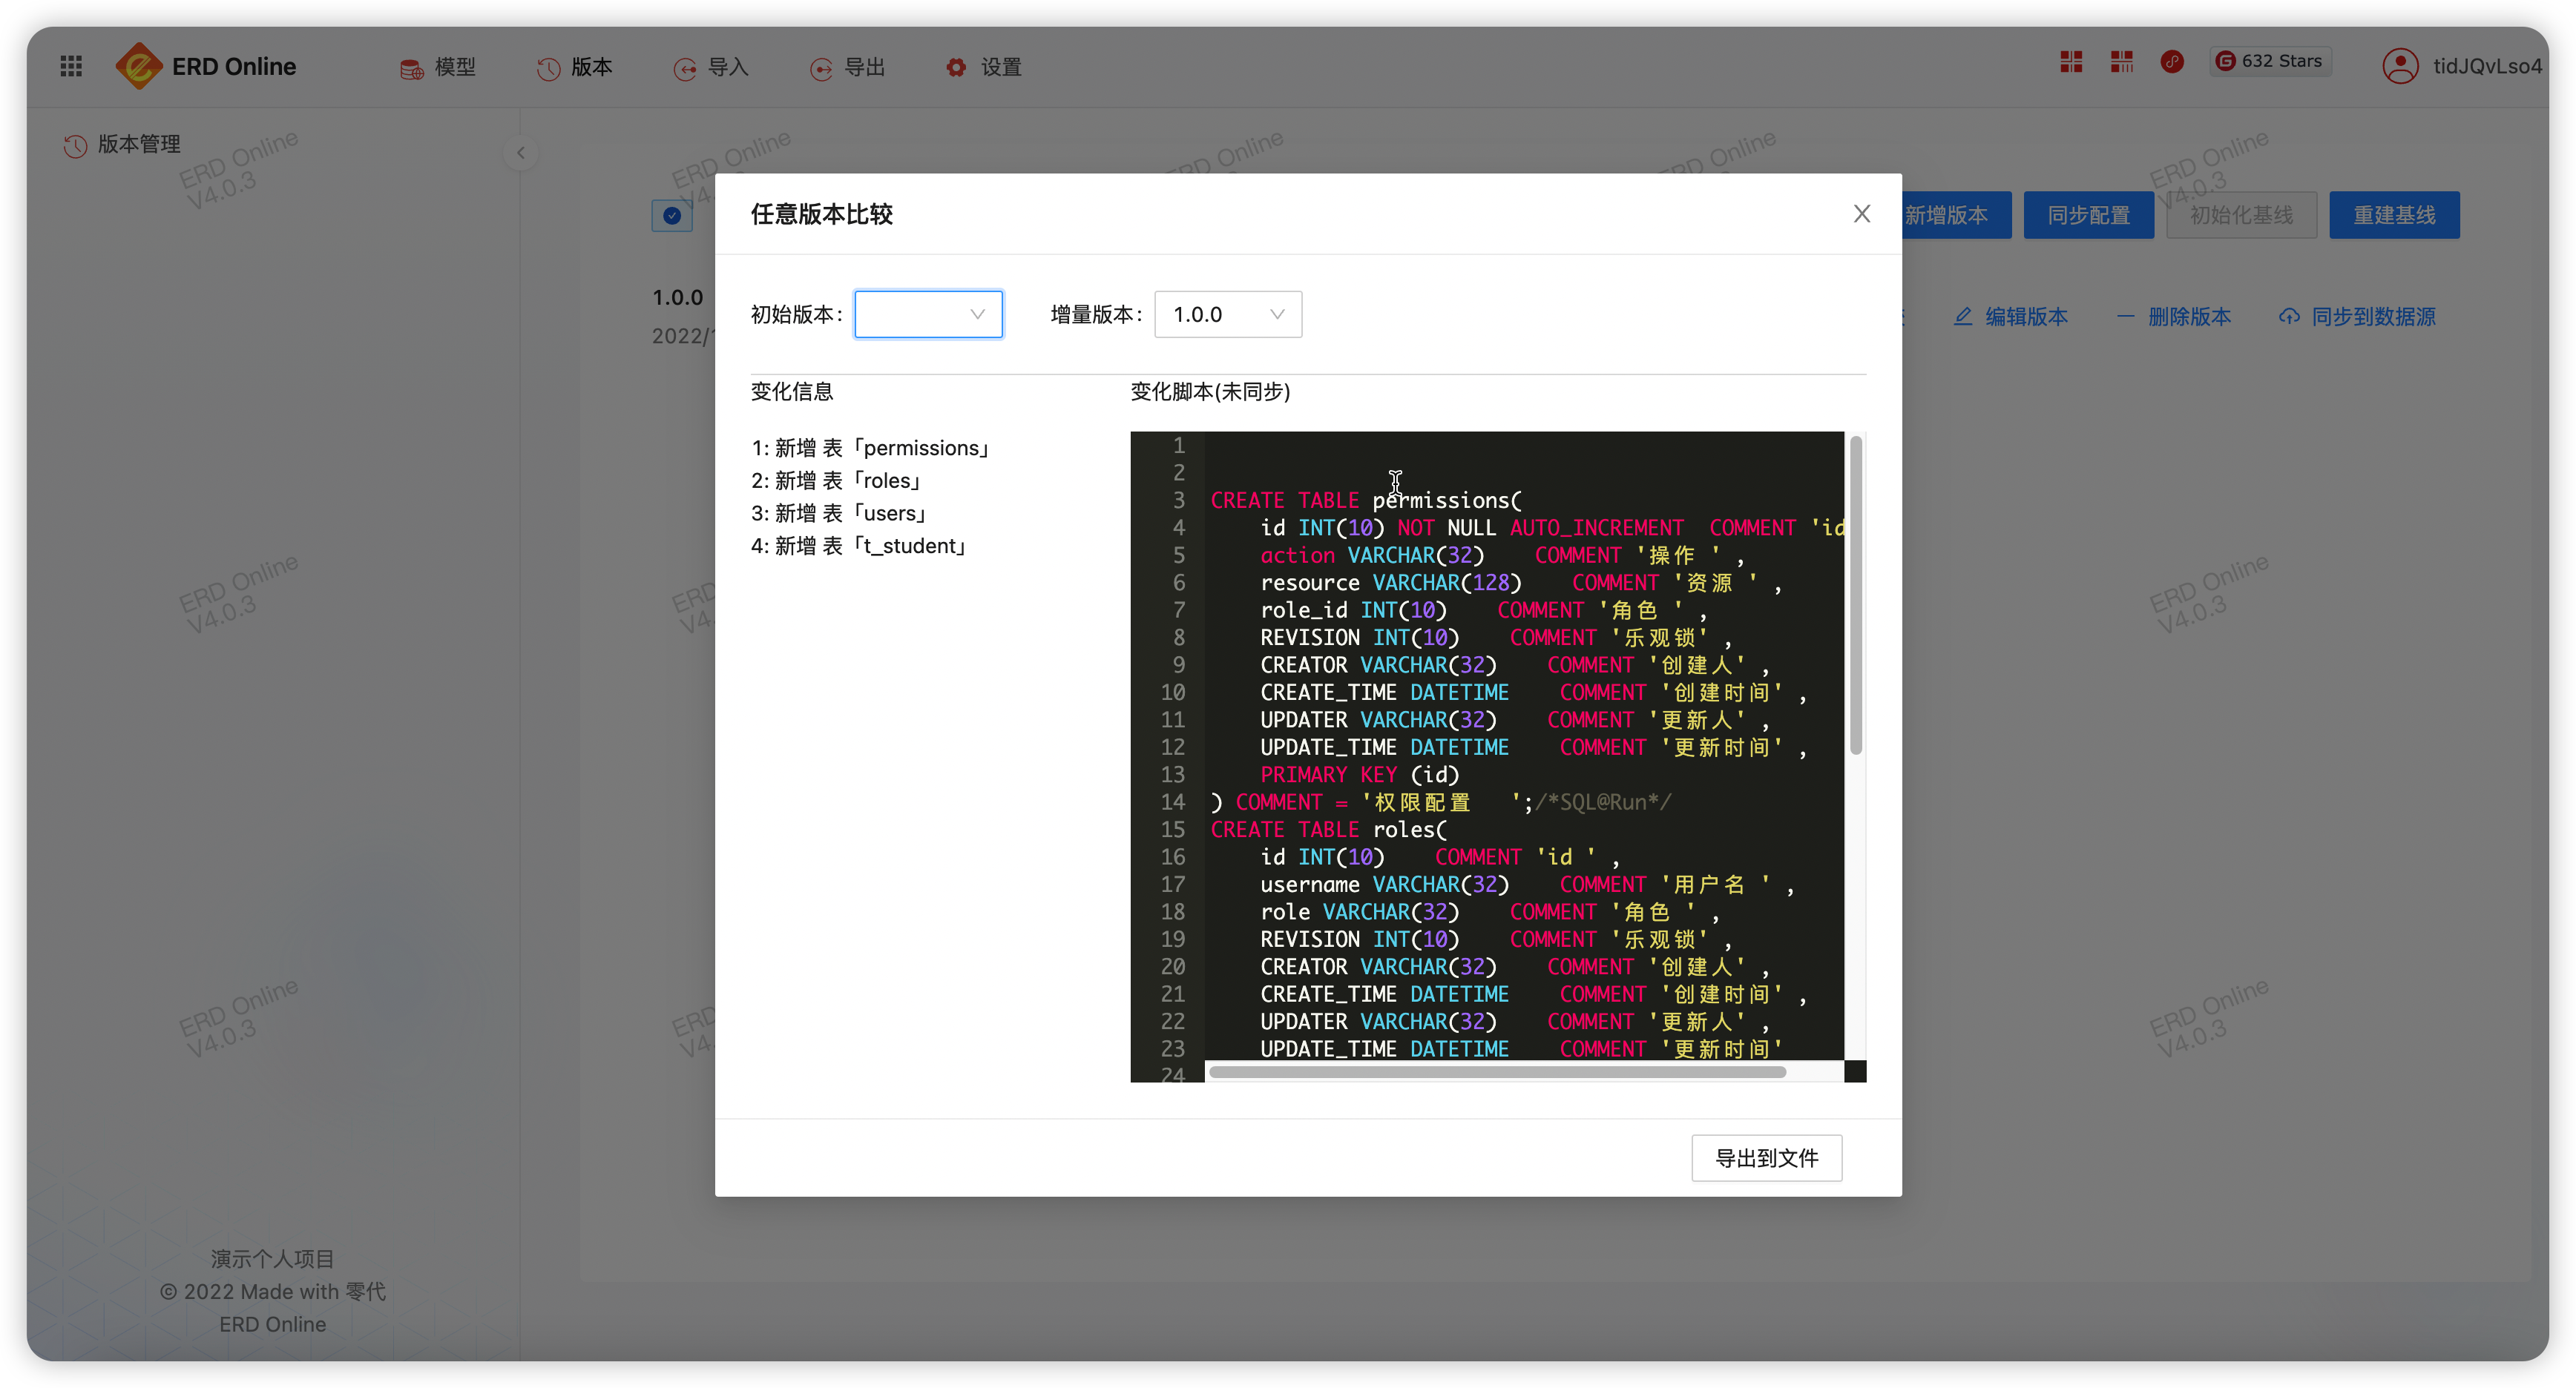Click 导出到文件 button

[1766, 1157]
